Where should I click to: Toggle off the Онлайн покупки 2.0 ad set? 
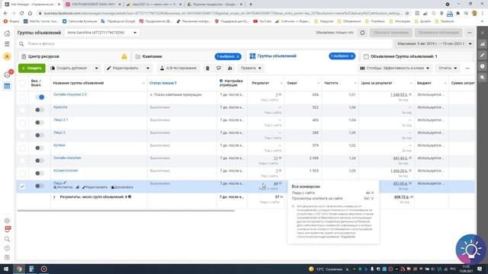pyautogui.click(x=40, y=97)
